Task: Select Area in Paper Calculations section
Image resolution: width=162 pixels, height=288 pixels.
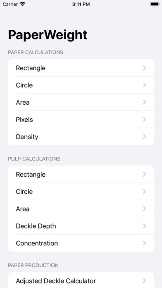Action: (x=81, y=102)
